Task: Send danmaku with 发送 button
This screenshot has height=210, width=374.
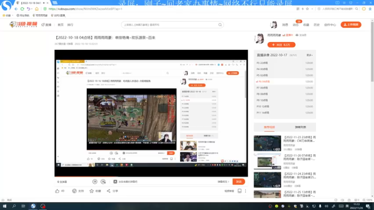Action: tap(239, 182)
